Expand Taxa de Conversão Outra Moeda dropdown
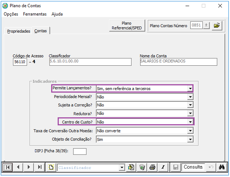Screen dimensions: 230x177 click(x=190, y=131)
